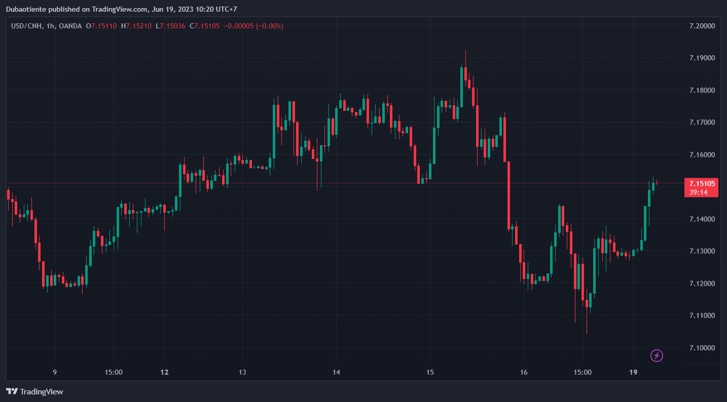Click the purple lightning bolt icon
This screenshot has width=727, height=402.
(657, 356)
